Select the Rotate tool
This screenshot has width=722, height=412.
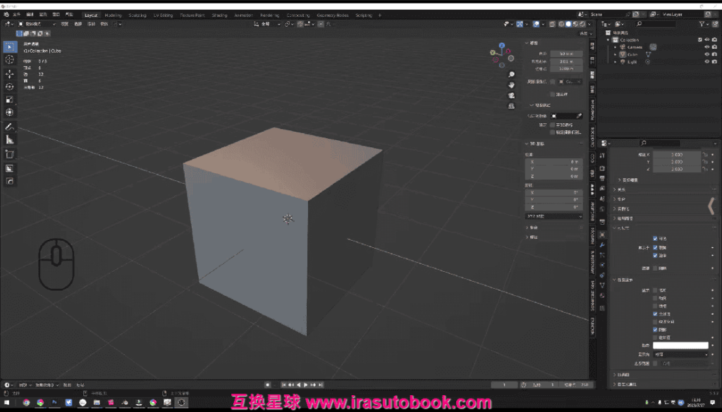click(10, 87)
